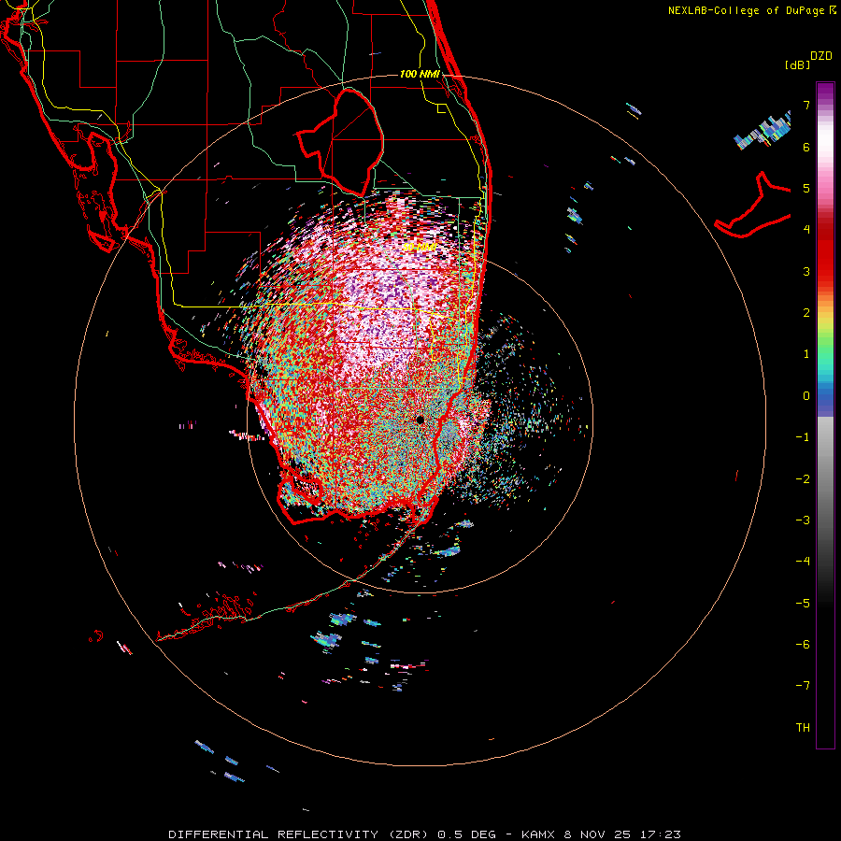Image resolution: width=841 pixels, height=841 pixels.
Task: Click the -5 label on color scale
Action: (x=803, y=603)
